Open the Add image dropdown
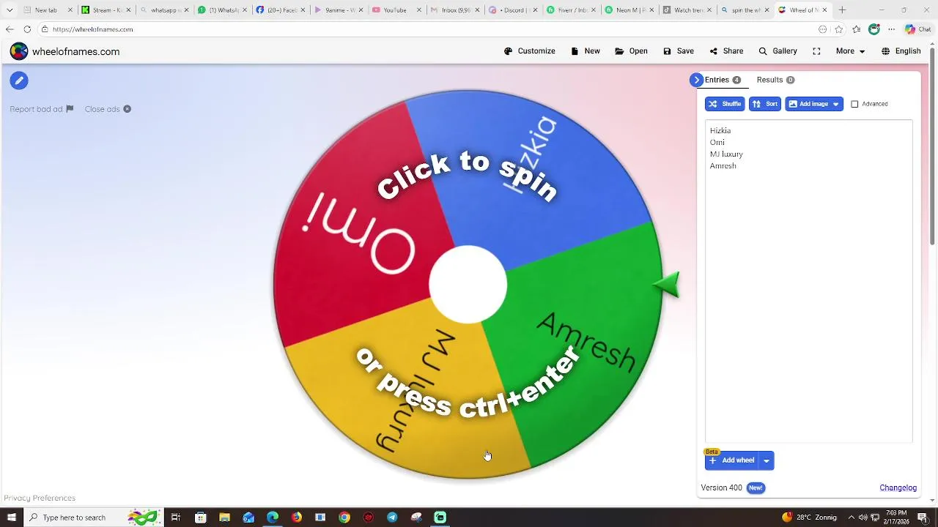Image resolution: width=938 pixels, height=527 pixels. (x=814, y=104)
